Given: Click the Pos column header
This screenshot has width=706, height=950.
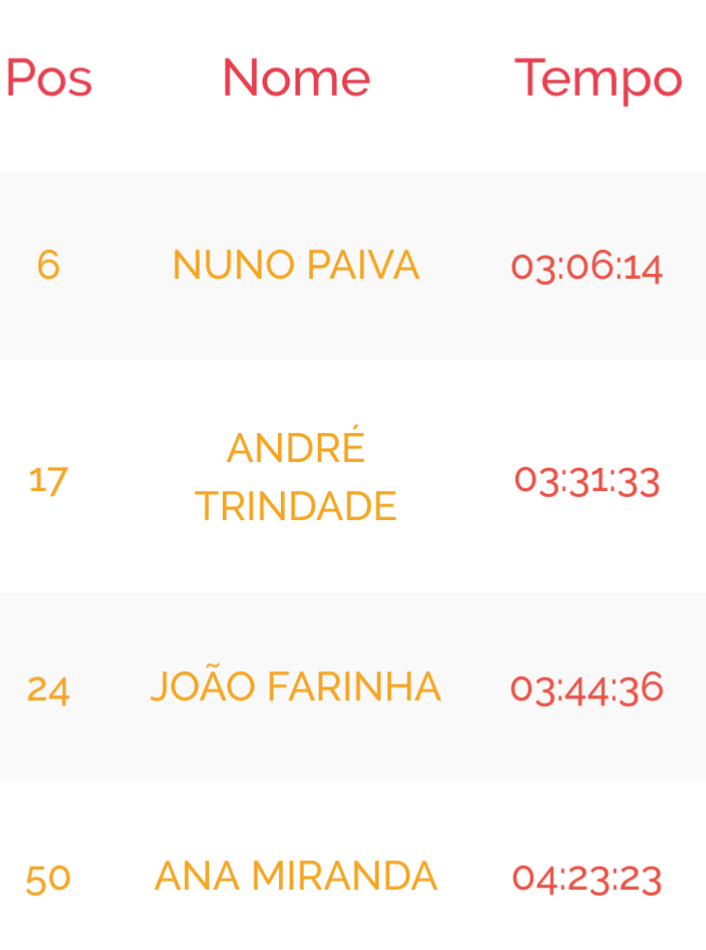Looking at the screenshot, I should (x=49, y=78).
